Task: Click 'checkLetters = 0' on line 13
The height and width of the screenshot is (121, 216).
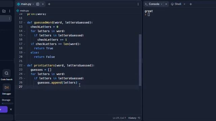Action: click(44, 27)
